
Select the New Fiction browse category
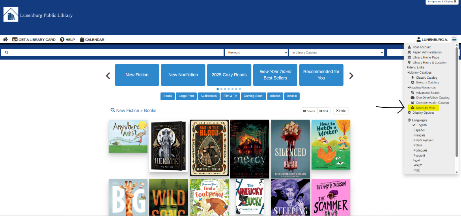point(137,75)
